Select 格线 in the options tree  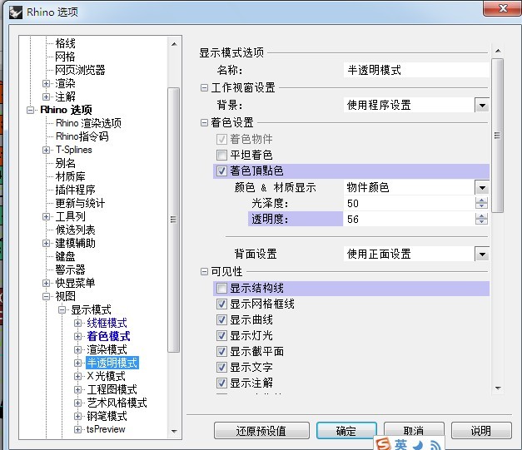65,43
